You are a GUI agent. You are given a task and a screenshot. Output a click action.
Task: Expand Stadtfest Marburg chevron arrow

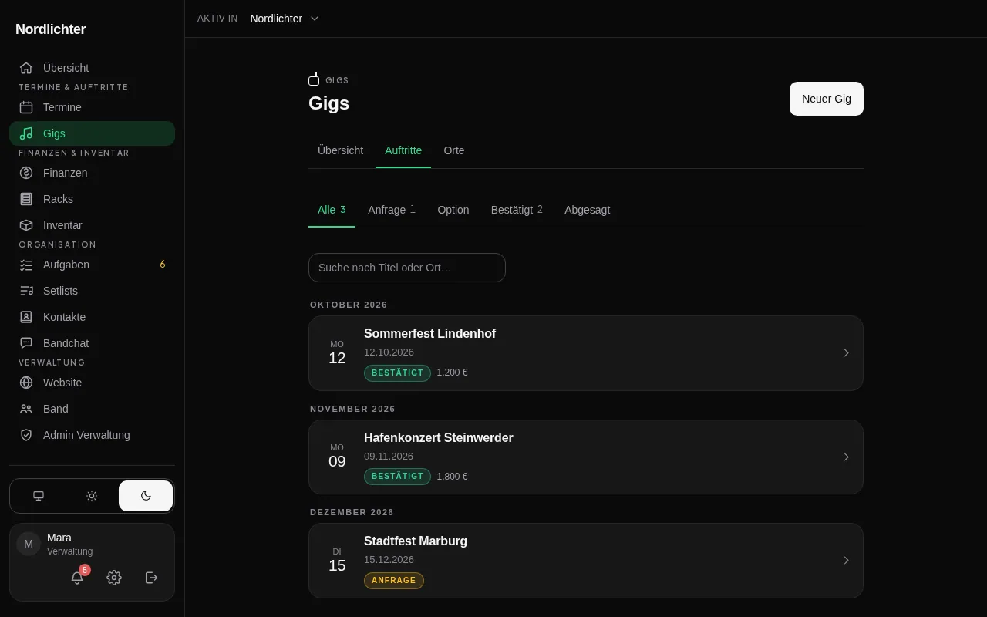coord(846,561)
